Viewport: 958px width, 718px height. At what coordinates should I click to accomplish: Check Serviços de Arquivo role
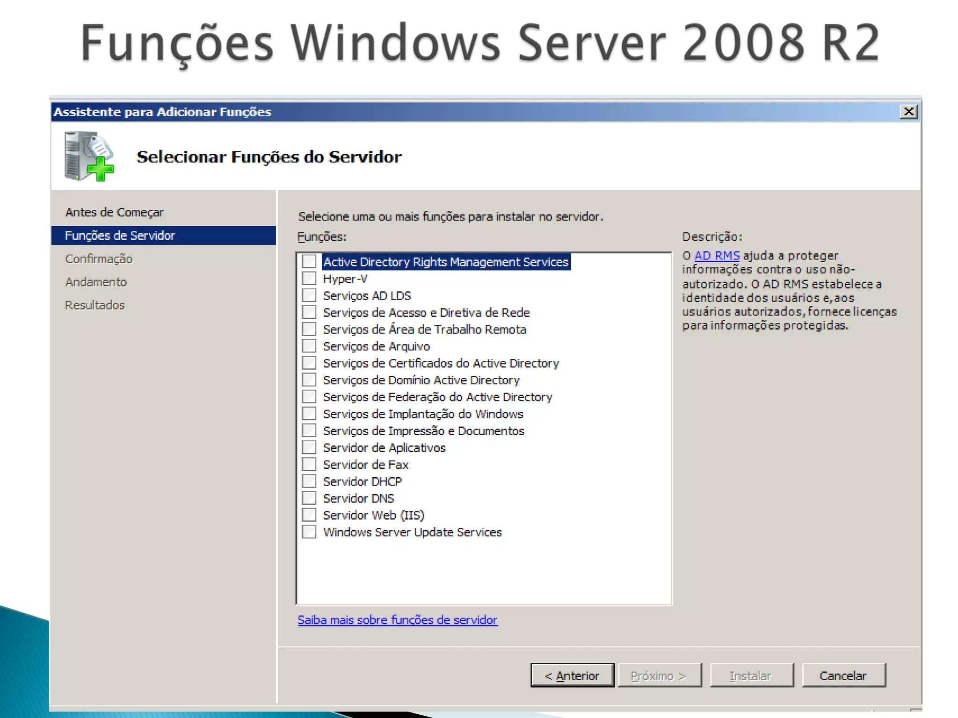pos(309,346)
